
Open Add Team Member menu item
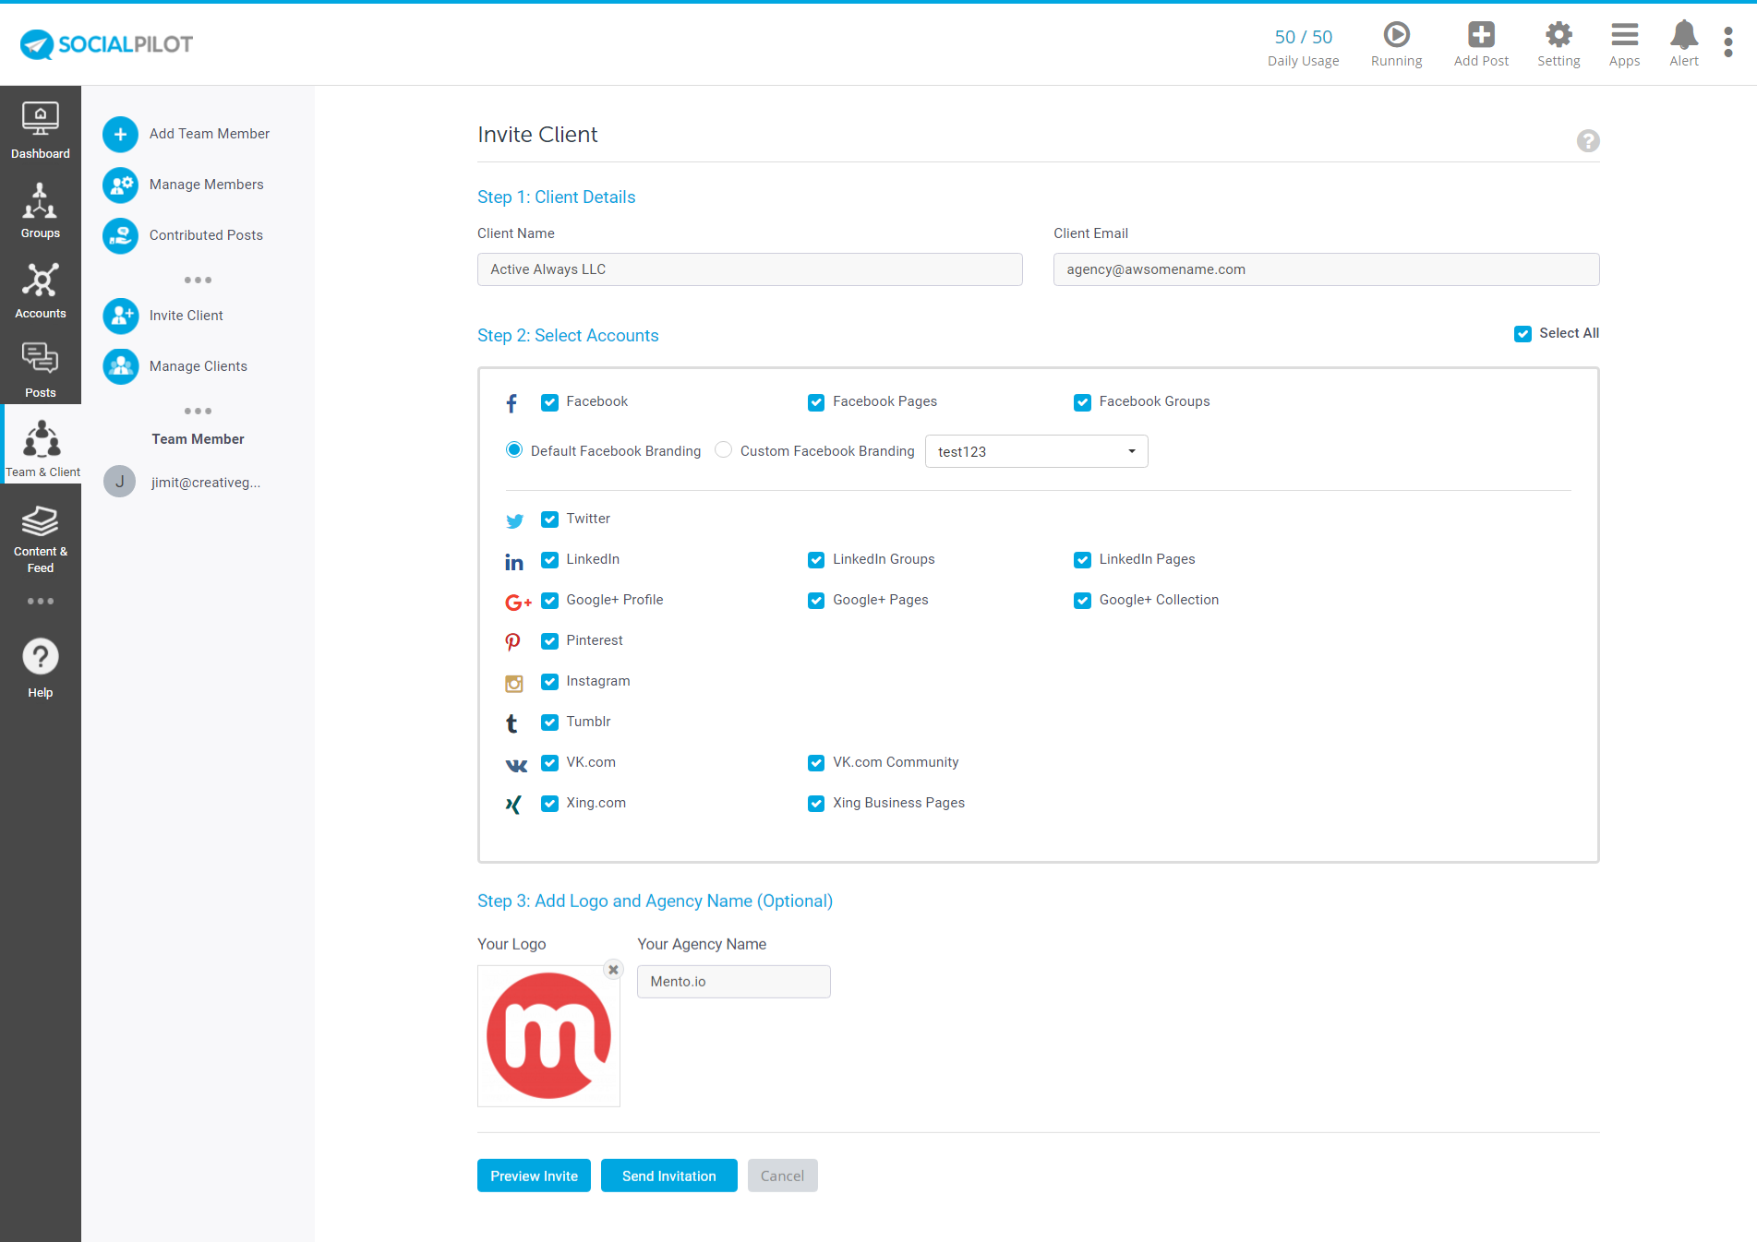click(x=210, y=134)
